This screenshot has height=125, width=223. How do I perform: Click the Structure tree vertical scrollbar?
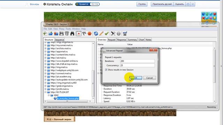click(93, 83)
